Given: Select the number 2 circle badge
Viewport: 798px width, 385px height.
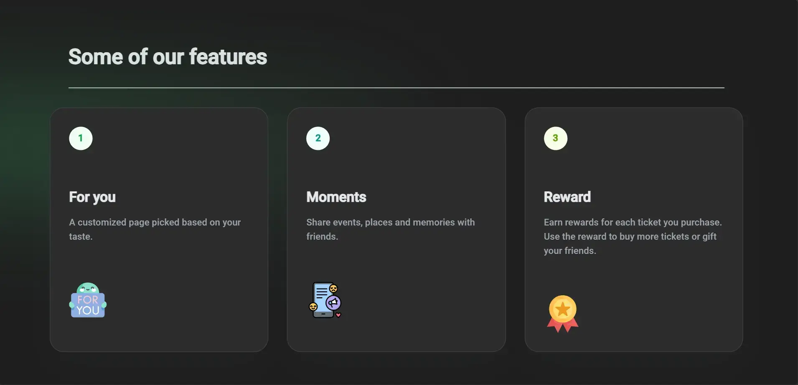Looking at the screenshot, I should pyautogui.click(x=318, y=138).
